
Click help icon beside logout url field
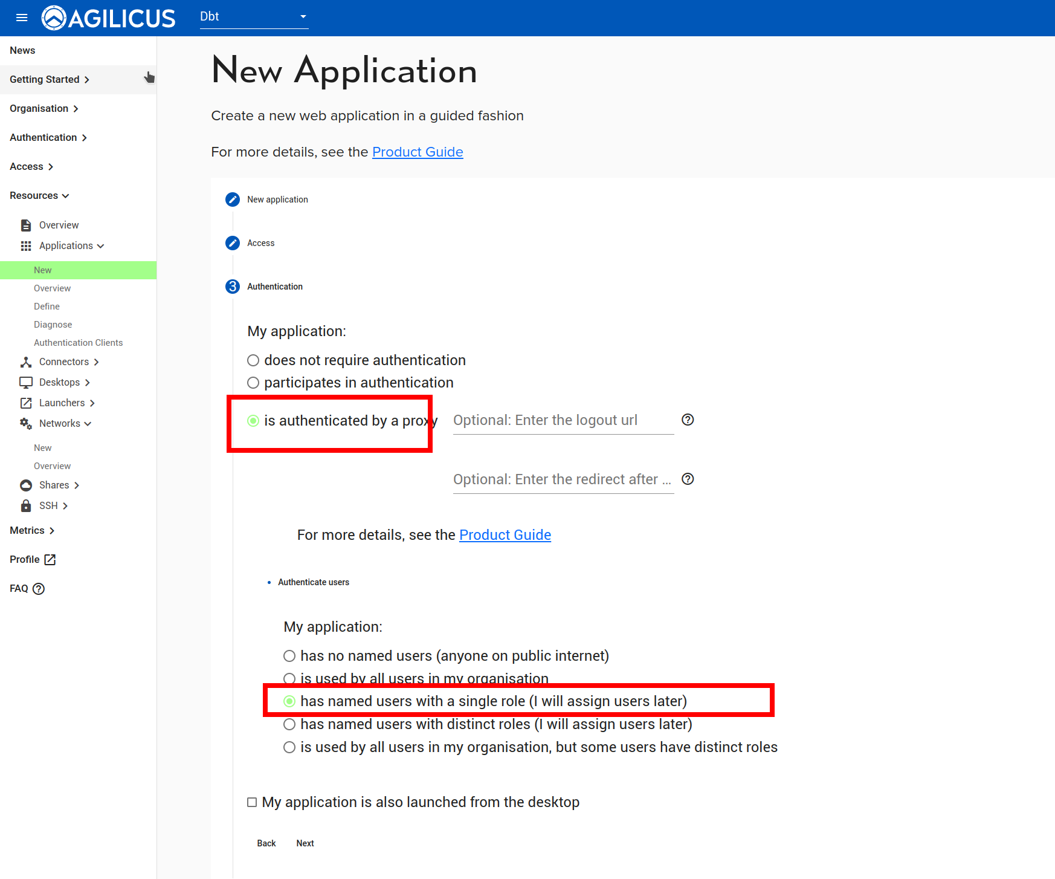[x=688, y=420]
